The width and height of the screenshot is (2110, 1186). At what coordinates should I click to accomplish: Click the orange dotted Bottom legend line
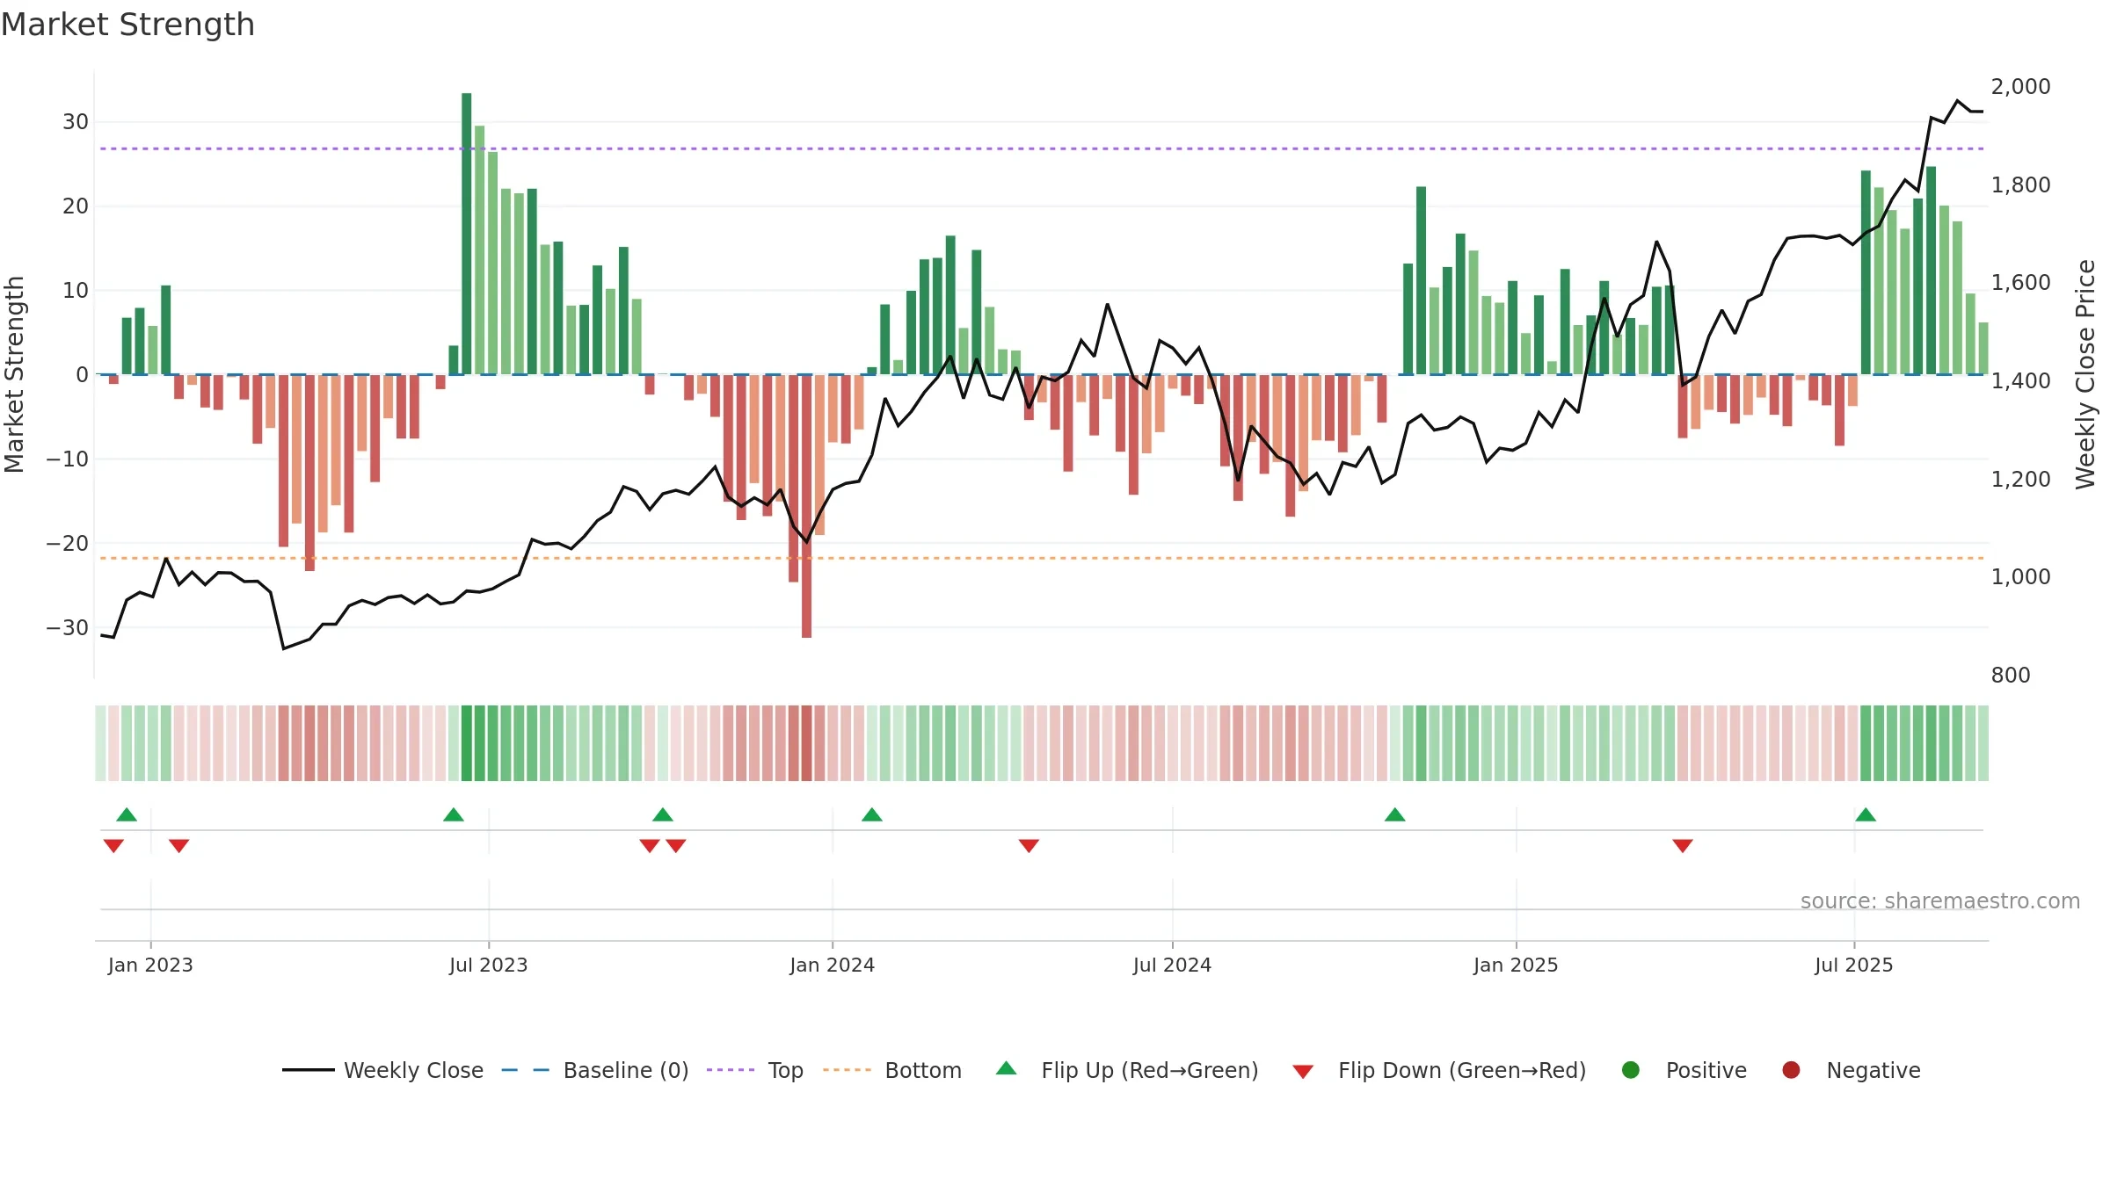tap(847, 1070)
